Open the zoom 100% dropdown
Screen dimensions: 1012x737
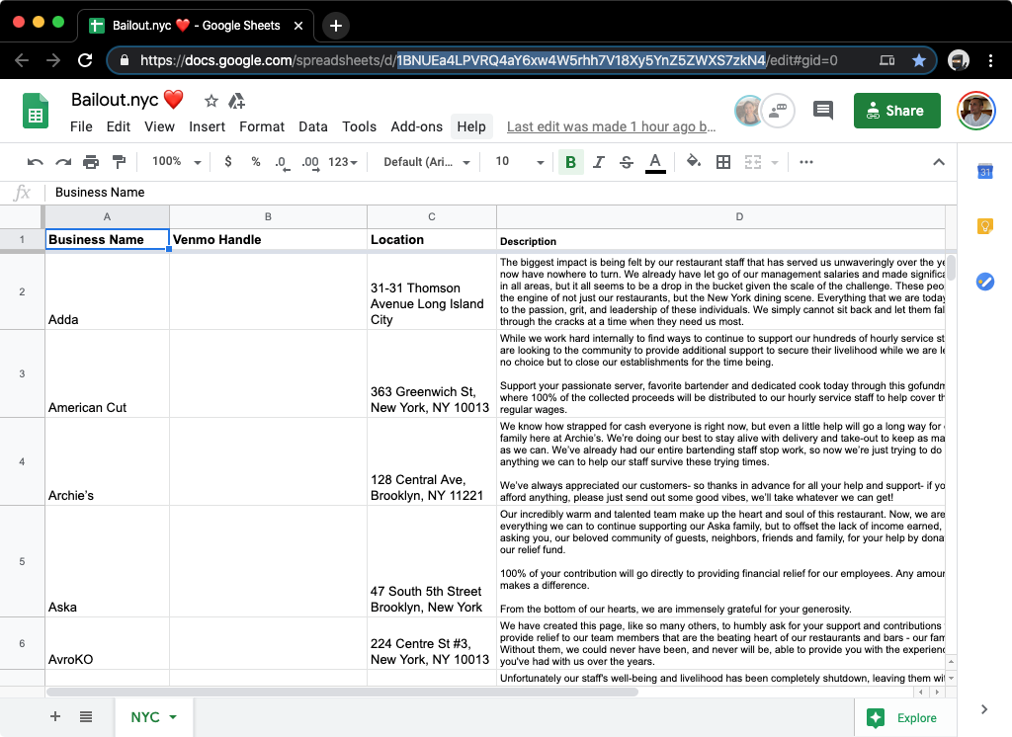tap(176, 162)
